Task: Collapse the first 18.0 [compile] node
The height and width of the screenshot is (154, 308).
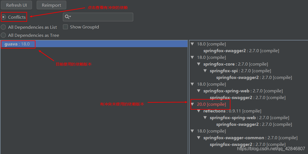Action: tap(192, 44)
